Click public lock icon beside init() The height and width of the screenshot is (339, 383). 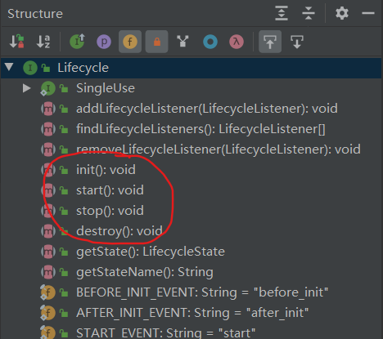[64, 170]
